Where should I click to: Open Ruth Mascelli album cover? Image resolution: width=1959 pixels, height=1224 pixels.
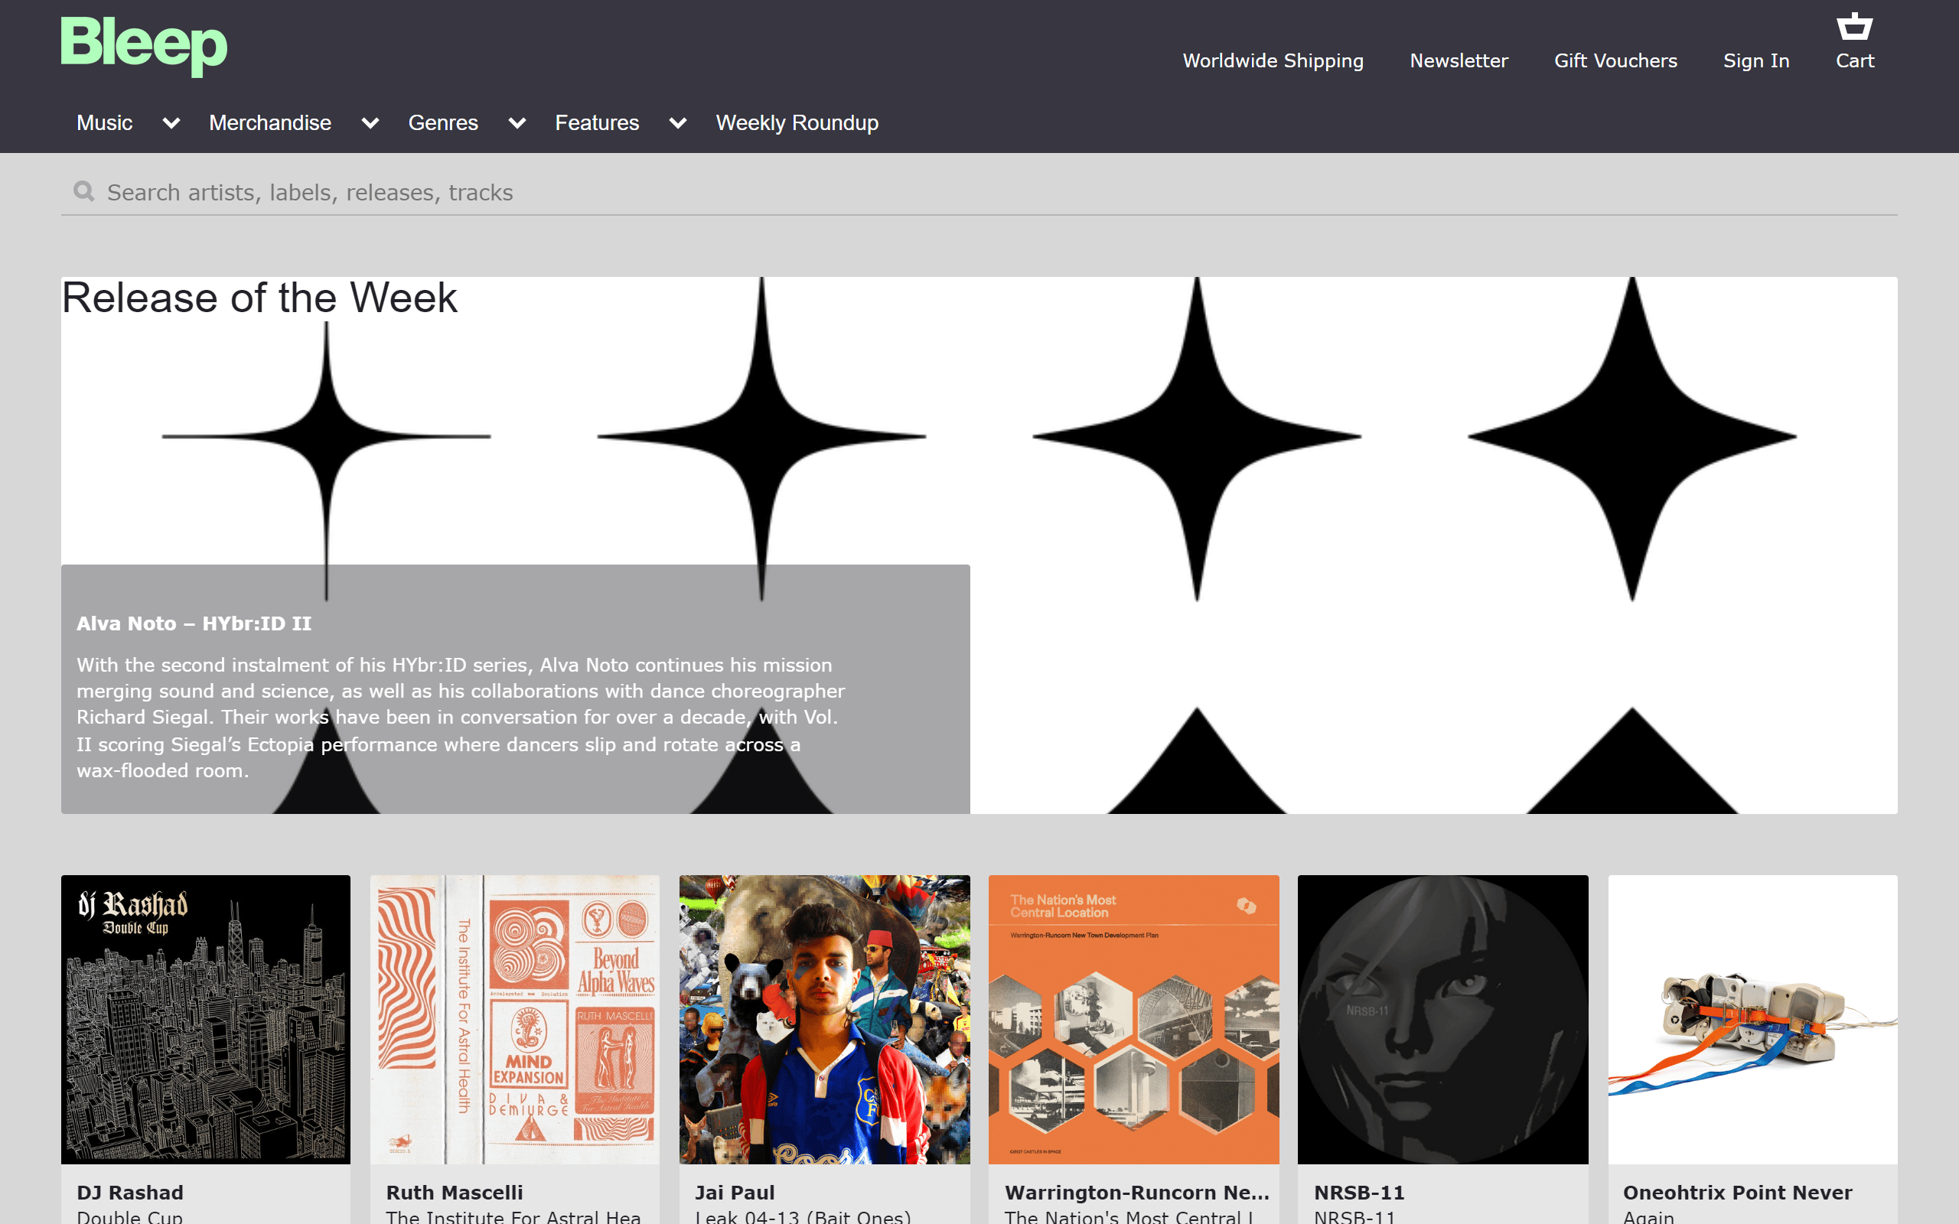515,1019
